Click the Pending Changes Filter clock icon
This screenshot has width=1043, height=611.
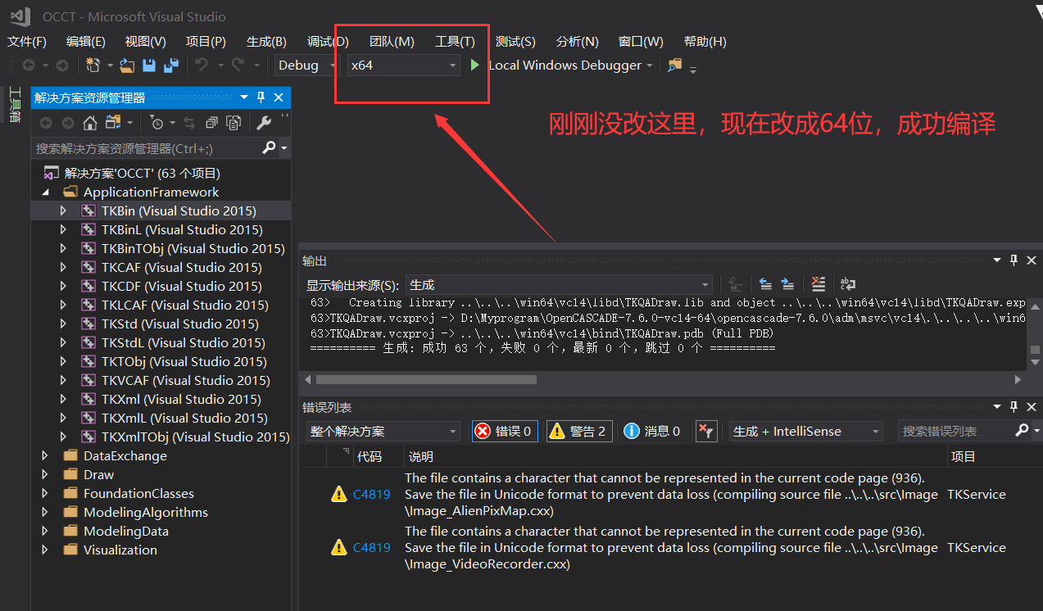156,123
